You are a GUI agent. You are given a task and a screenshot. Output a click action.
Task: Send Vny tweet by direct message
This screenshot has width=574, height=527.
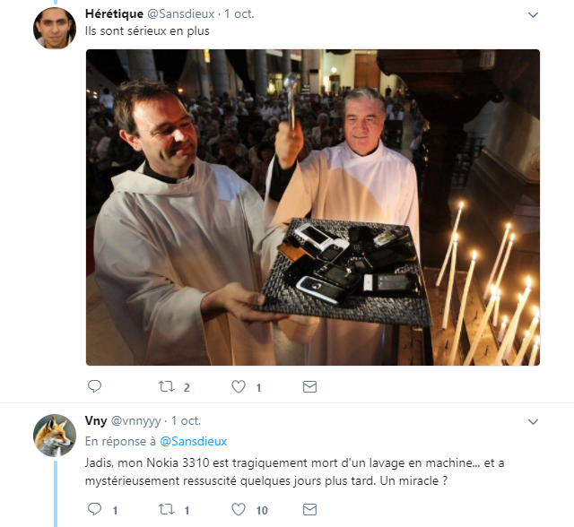pos(309,509)
